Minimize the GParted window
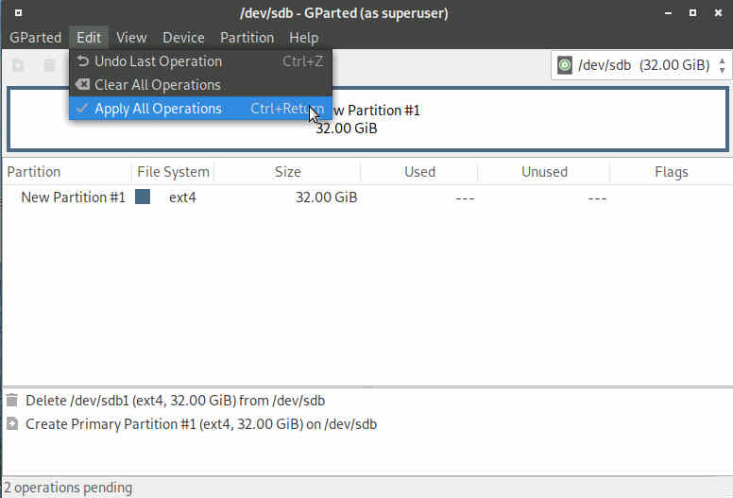 (668, 12)
